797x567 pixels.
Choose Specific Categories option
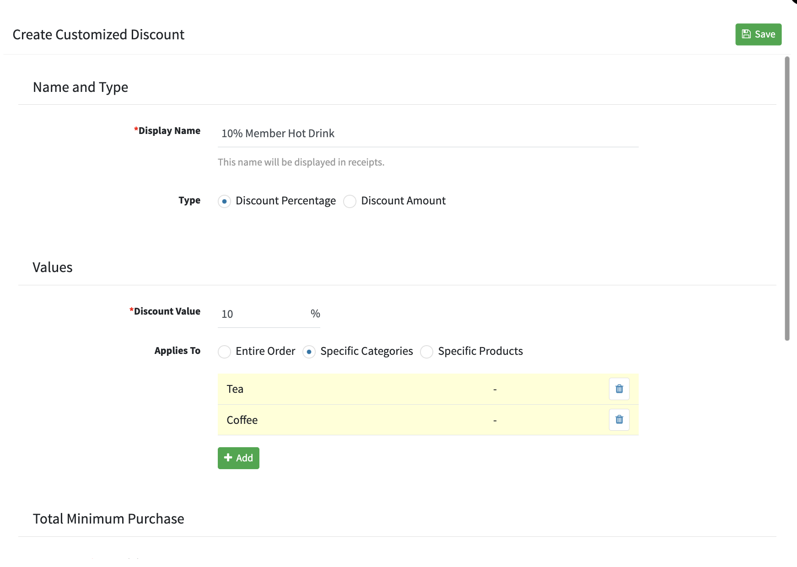[x=309, y=352]
